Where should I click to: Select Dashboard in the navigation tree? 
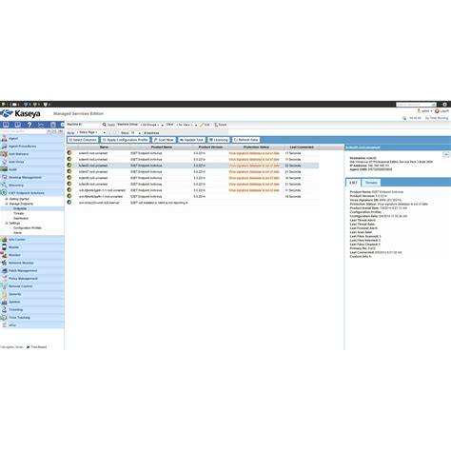click(x=21, y=218)
